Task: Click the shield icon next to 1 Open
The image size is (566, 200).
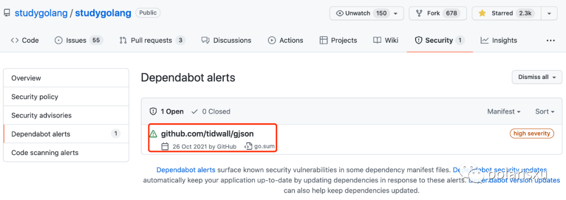Action: pyautogui.click(x=153, y=112)
